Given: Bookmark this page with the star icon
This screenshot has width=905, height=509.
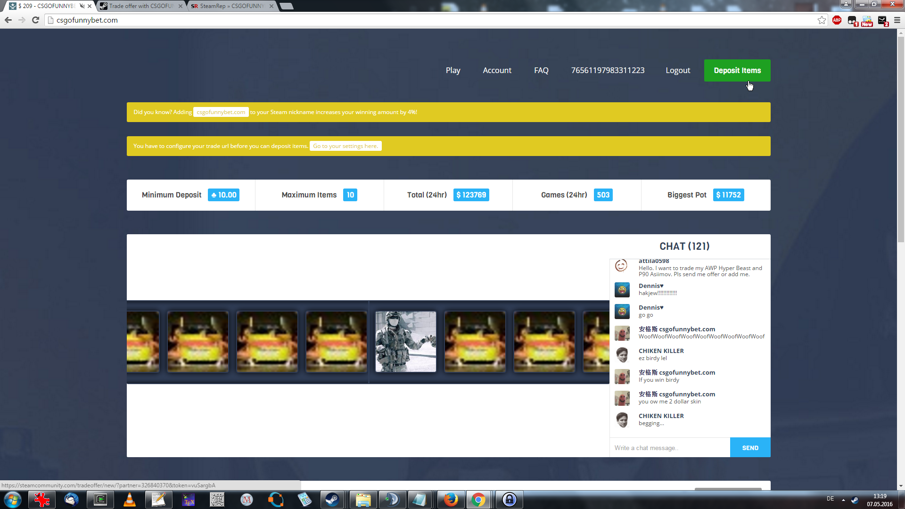Looking at the screenshot, I should pyautogui.click(x=822, y=20).
